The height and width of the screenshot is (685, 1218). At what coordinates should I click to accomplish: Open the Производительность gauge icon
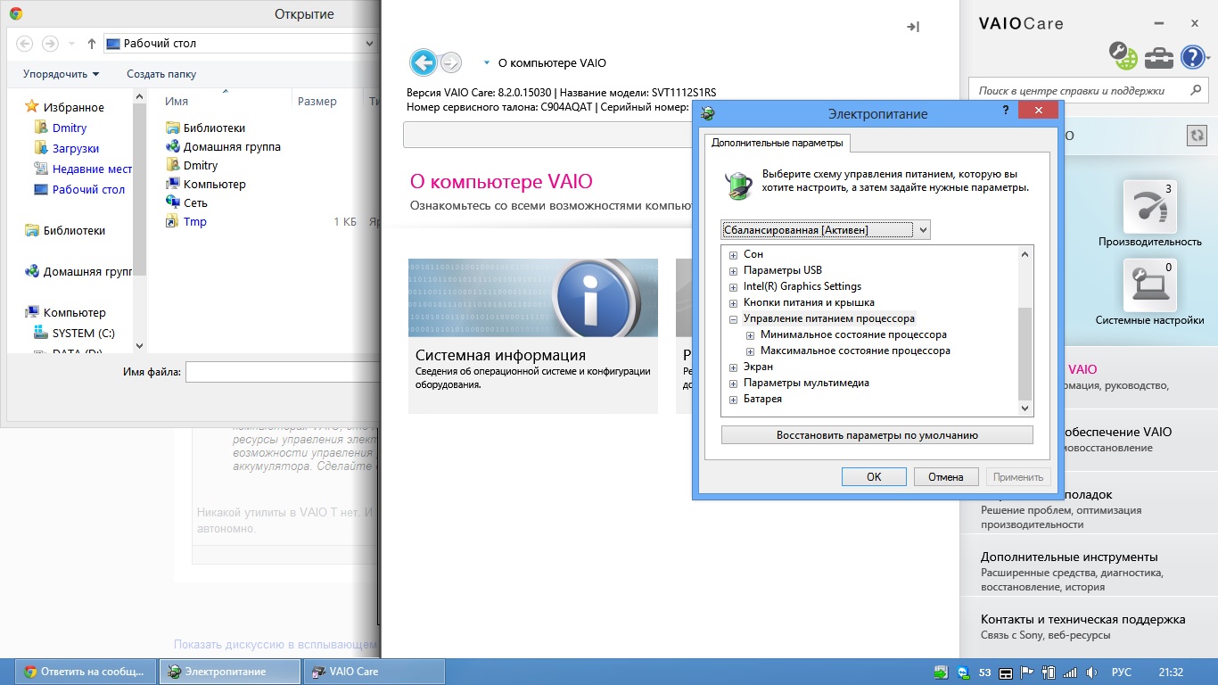click(x=1149, y=207)
